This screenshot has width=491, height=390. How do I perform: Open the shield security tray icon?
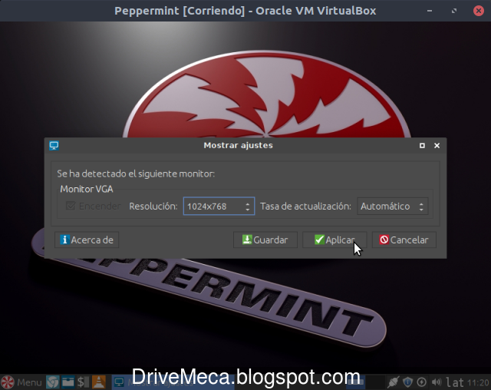407,382
